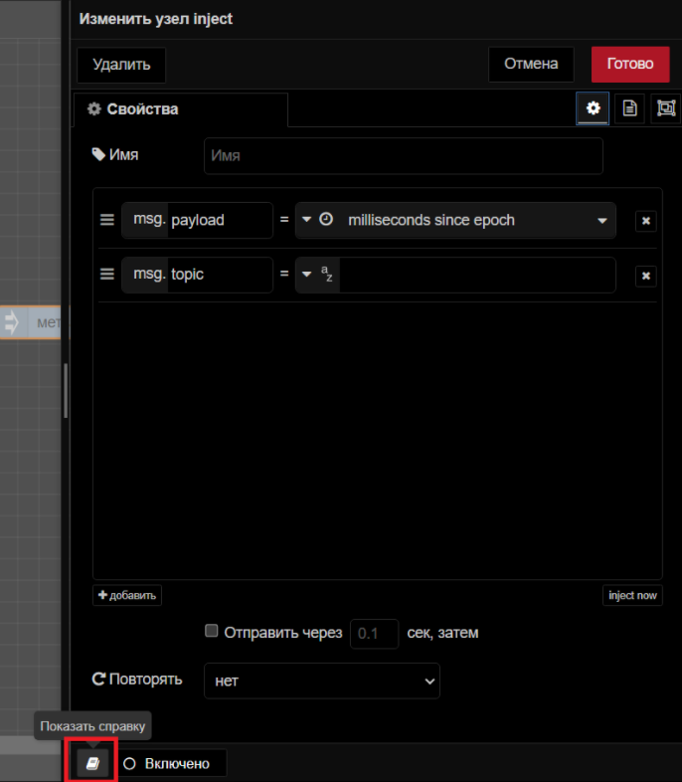Click the 'inject now' button

coord(632,595)
